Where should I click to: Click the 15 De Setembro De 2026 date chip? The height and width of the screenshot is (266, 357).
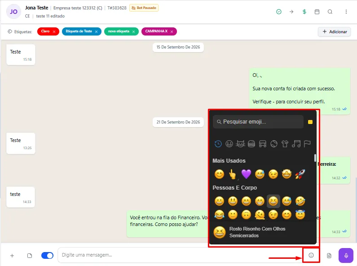[x=178, y=47]
